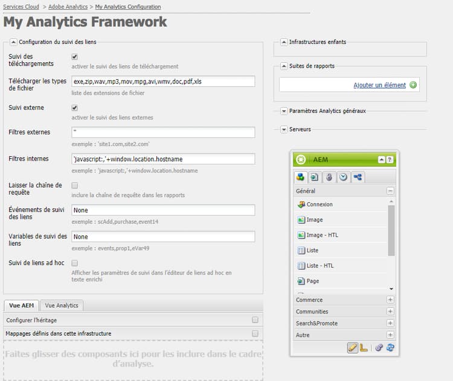Click the sidekick component list scrollbar thumb

391,231
